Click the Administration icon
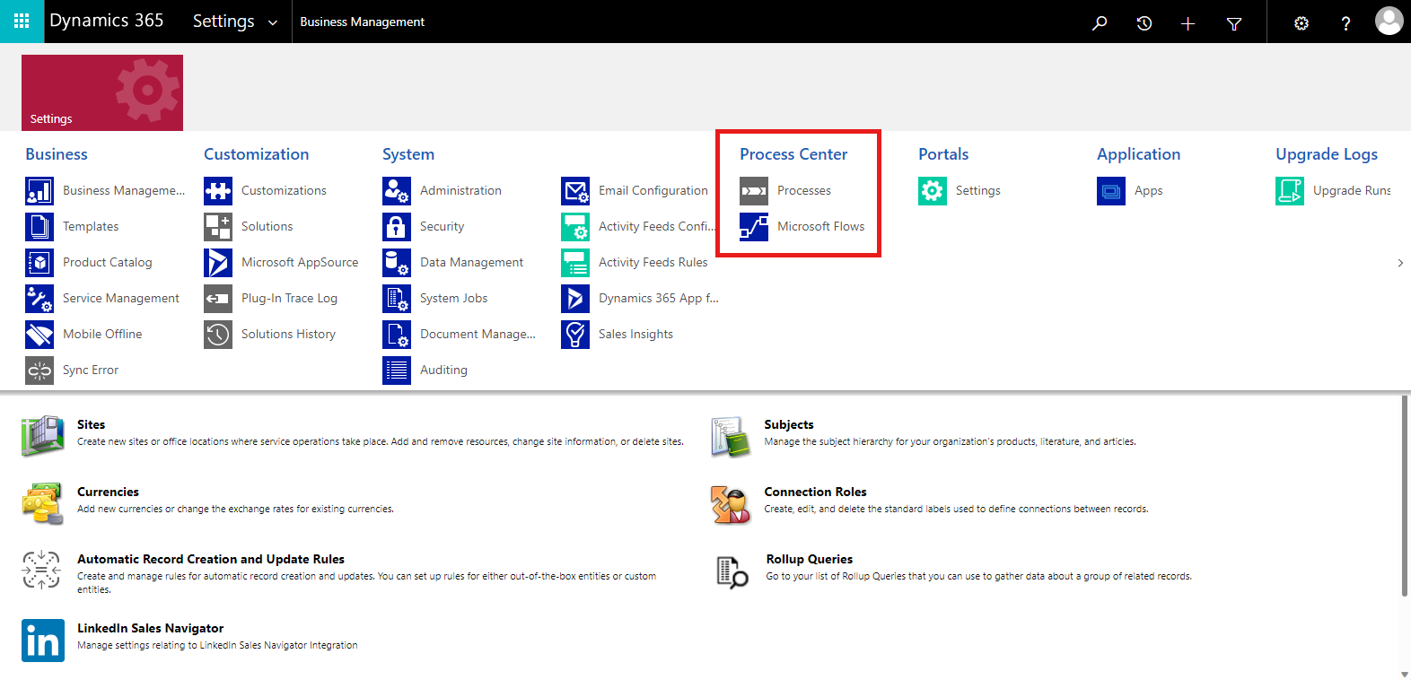The height and width of the screenshot is (680, 1411). (397, 191)
